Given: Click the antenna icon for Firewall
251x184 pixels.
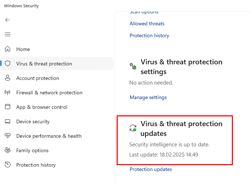Looking at the screenshot, I should point(8,92).
